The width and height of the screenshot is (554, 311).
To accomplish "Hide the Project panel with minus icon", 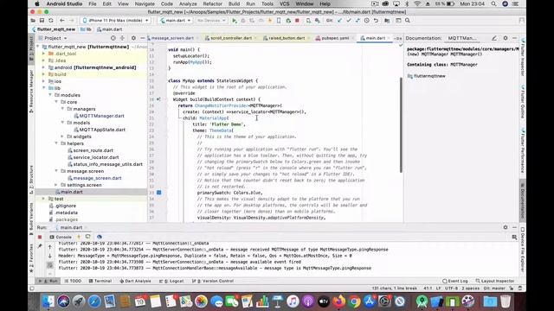I will pyautogui.click(x=142, y=38).
